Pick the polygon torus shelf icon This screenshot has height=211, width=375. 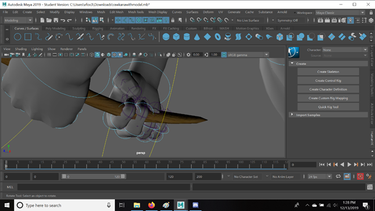218,37
